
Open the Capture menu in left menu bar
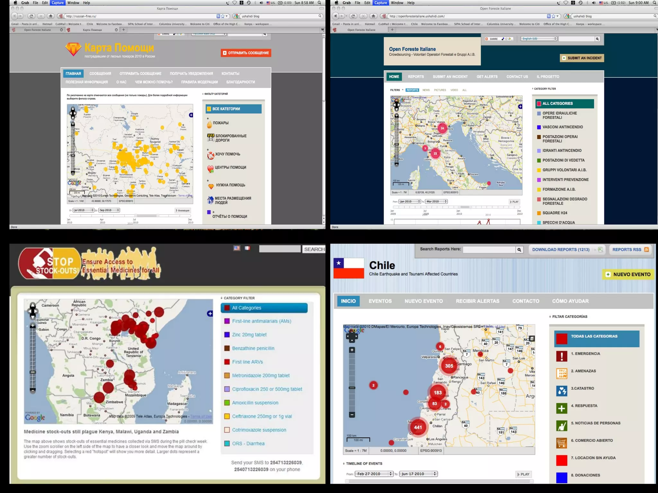[58, 3]
